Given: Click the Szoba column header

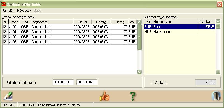Looking at the screenshot, I should pyautogui.click(x=14, y=22).
